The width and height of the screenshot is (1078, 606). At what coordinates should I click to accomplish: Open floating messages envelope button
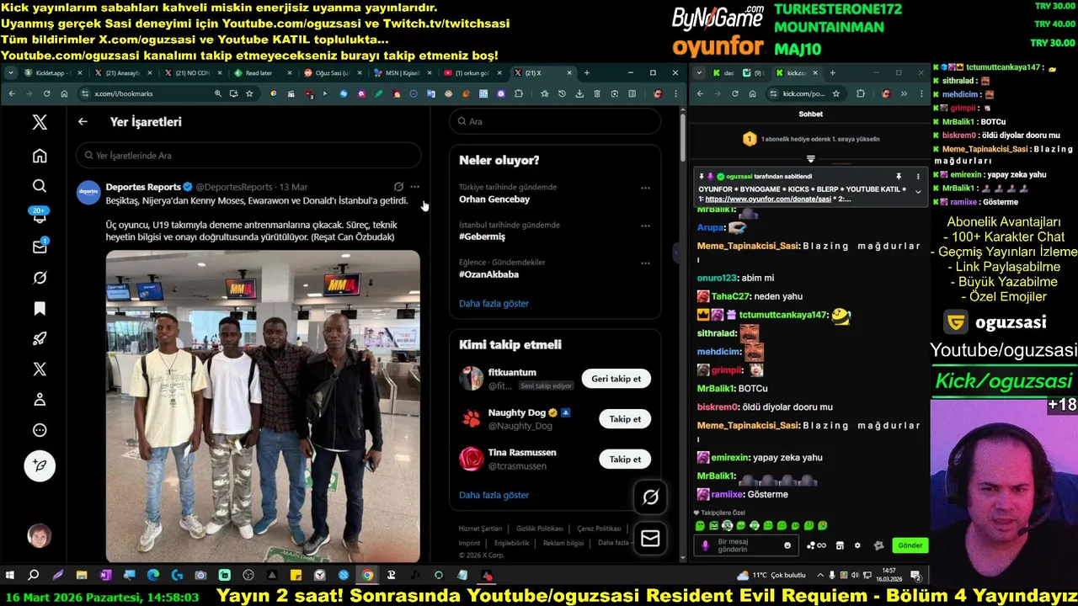coord(650,539)
